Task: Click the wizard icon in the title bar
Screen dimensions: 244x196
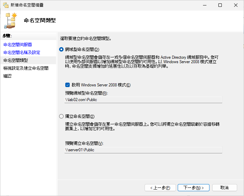Action: (x=6, y=5)
